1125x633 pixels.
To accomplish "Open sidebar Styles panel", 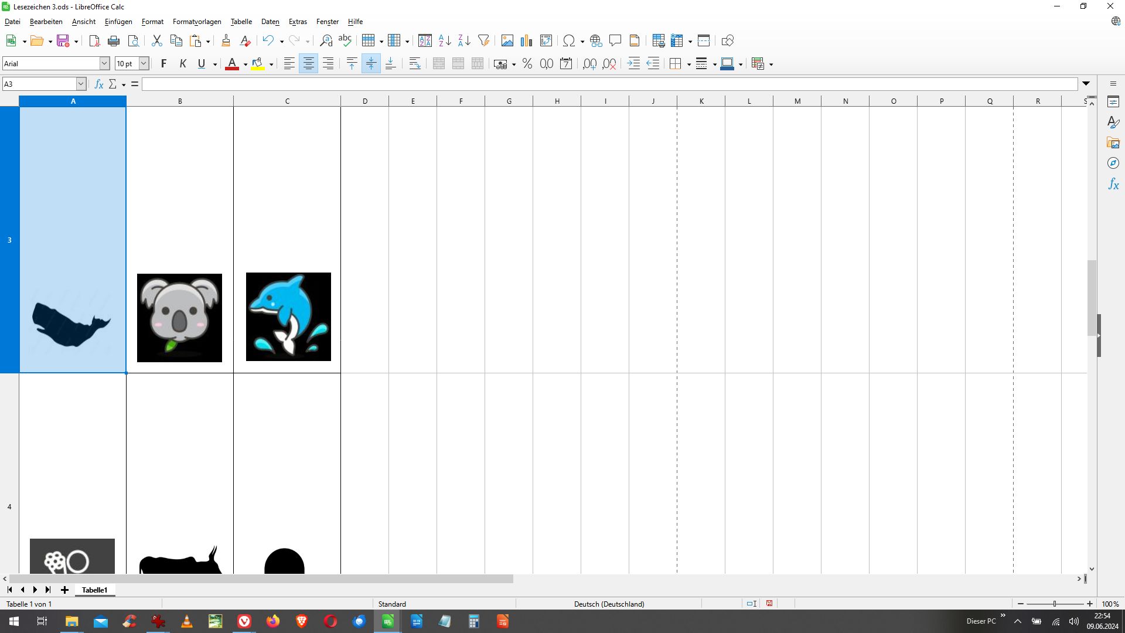I will (x=1113, y=122).
